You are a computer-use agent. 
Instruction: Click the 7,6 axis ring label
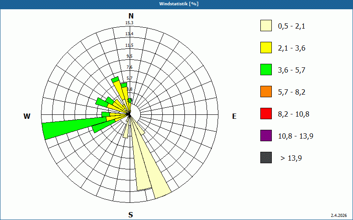coord(129,67)
